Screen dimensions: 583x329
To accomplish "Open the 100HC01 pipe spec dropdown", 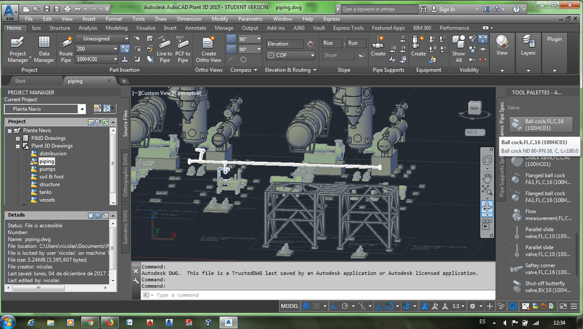I will [96, 59].
